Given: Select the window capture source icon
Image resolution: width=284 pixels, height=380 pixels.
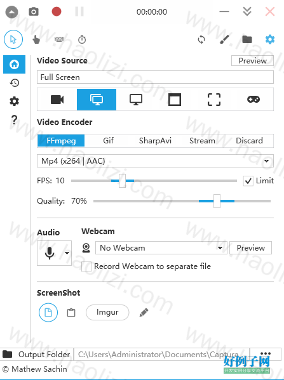Looking at the screenshot, I should (x=175, y=100).
